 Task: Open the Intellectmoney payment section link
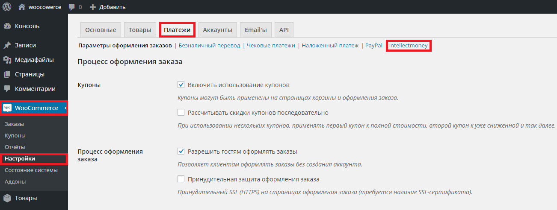408,46
